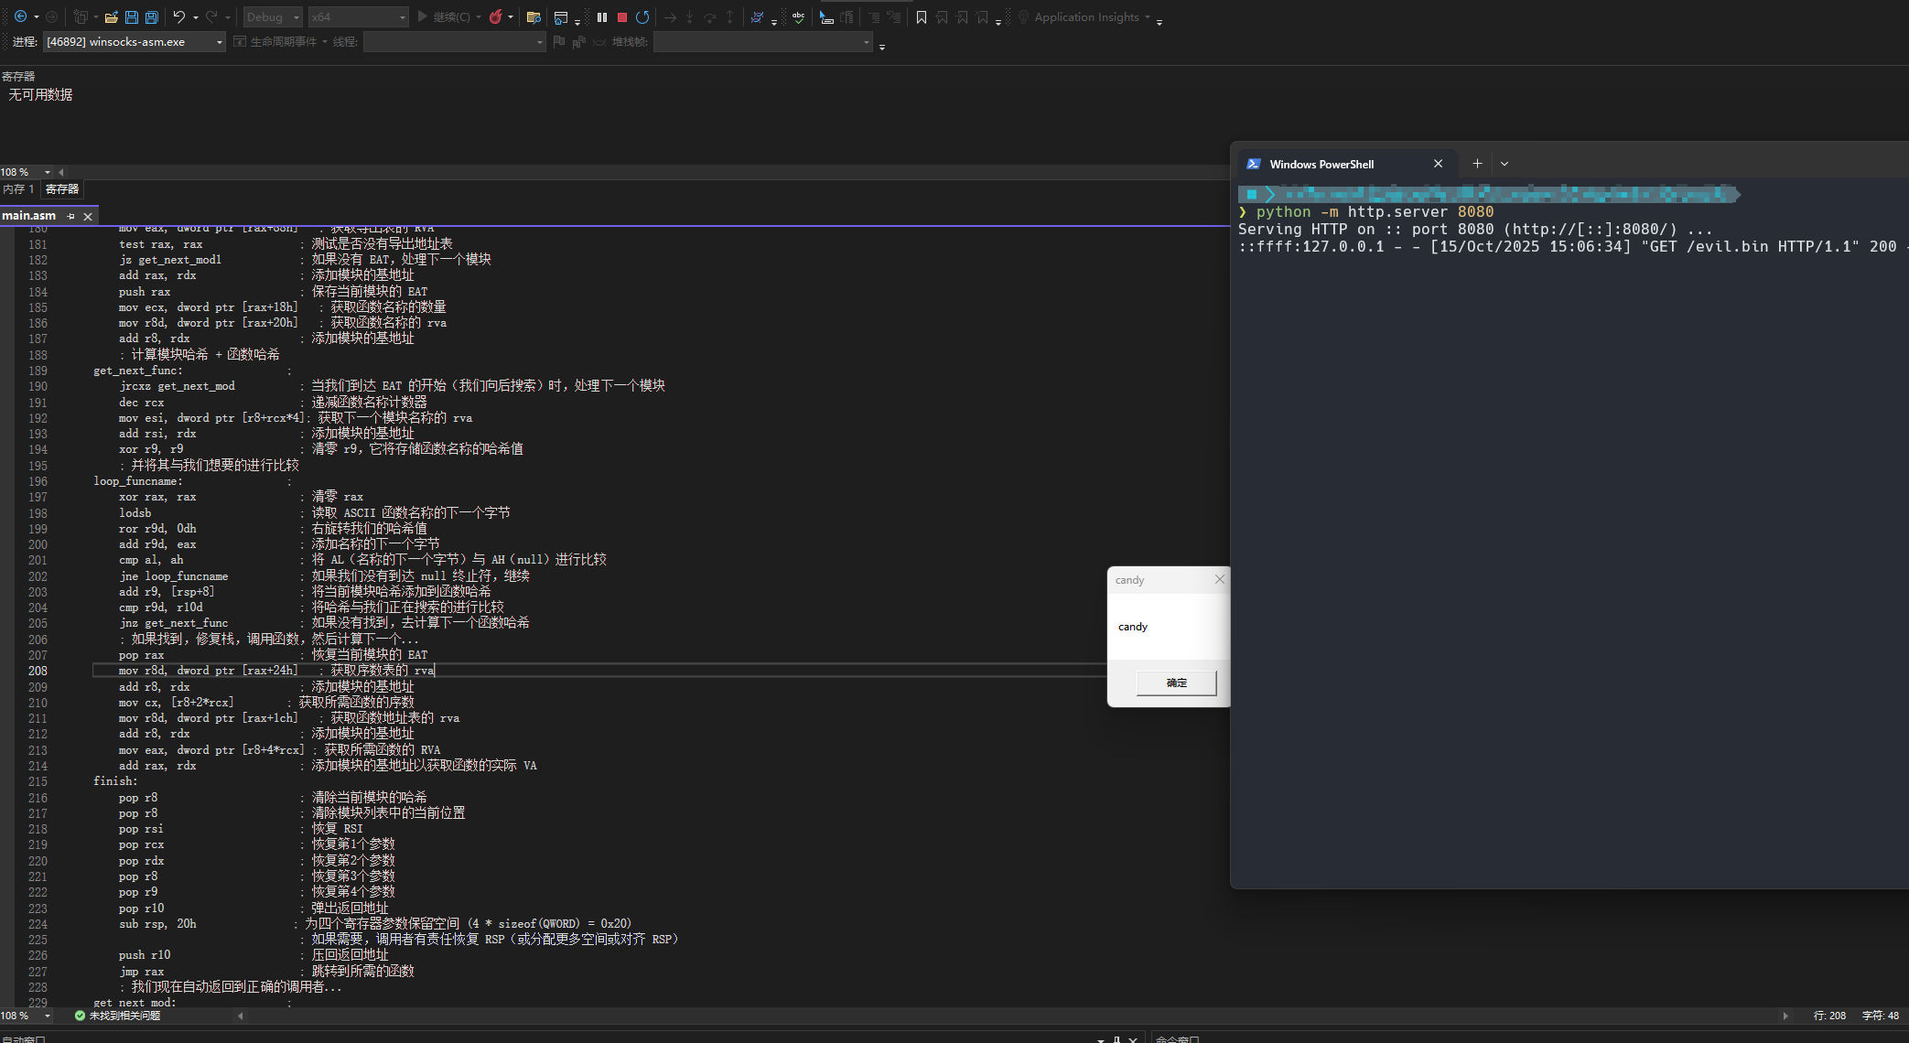The height and width of the screenshot is (1043, 1909).
Task: Click the Hot Reload flame icon
Action: coord(496,16)
